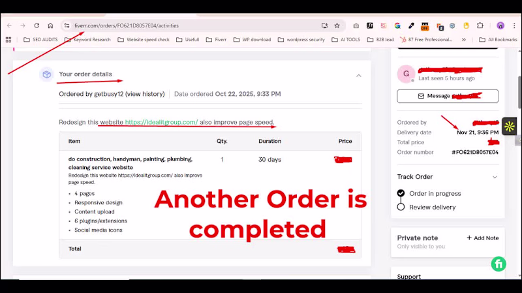522x293 pixels.
Task: Open the grey round extension icon
Action: (x=452, y=25)
